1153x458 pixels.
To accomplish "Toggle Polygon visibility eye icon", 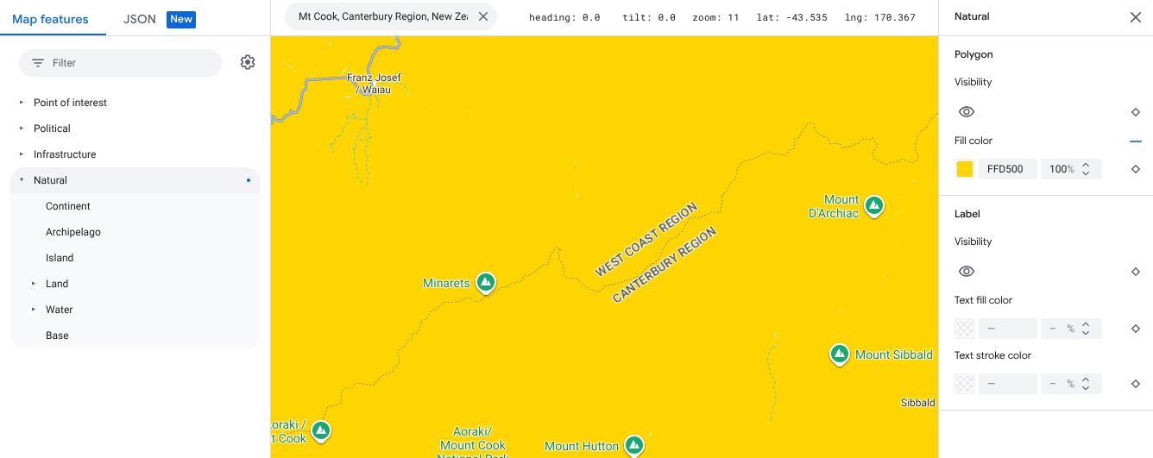I will coord(967,112).
